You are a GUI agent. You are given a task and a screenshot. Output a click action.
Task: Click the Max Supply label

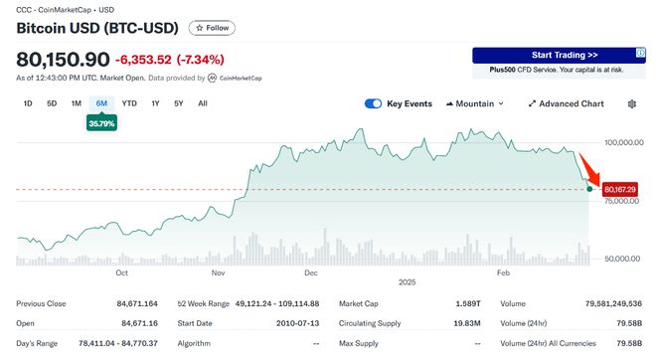(x=359, y=343)
